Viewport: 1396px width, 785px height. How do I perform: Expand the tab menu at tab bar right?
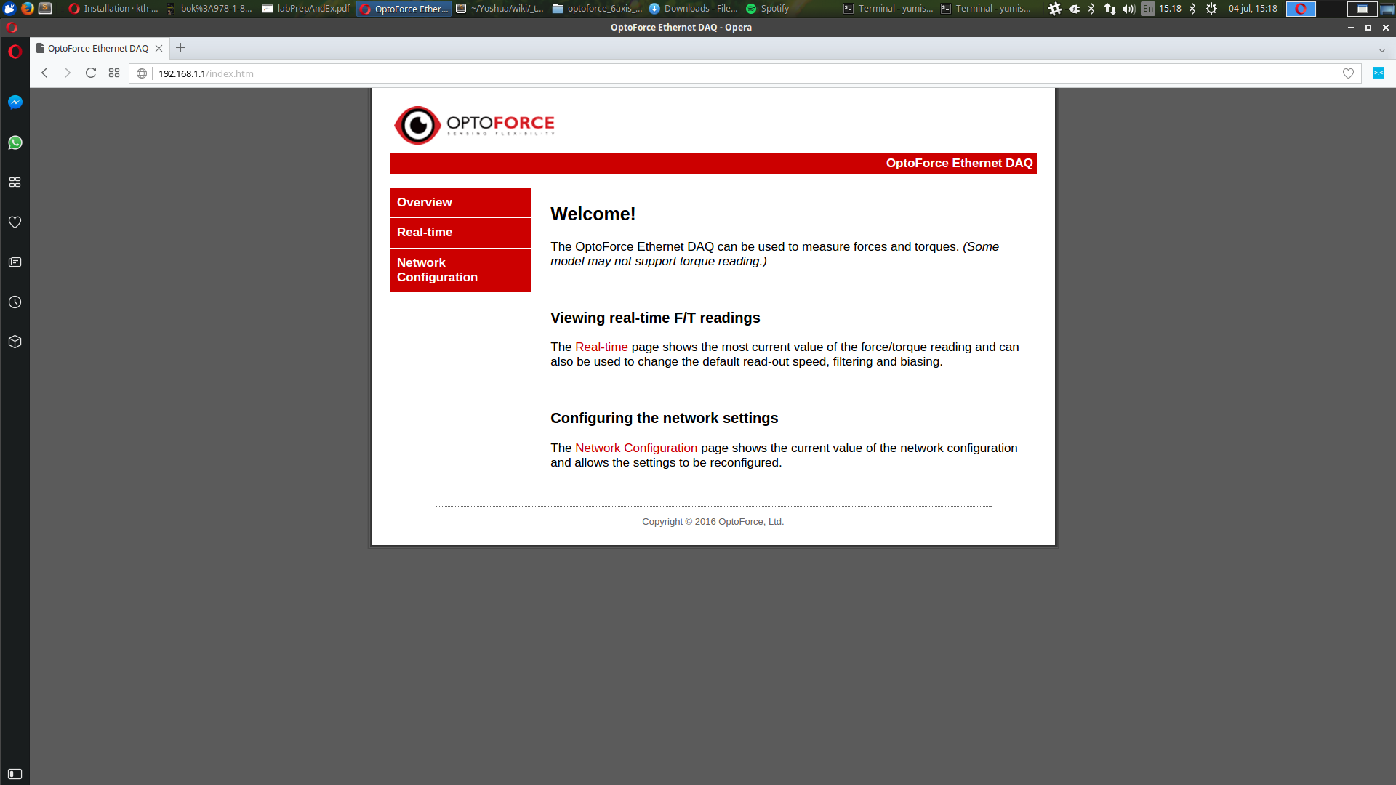tap(1381, 48)
